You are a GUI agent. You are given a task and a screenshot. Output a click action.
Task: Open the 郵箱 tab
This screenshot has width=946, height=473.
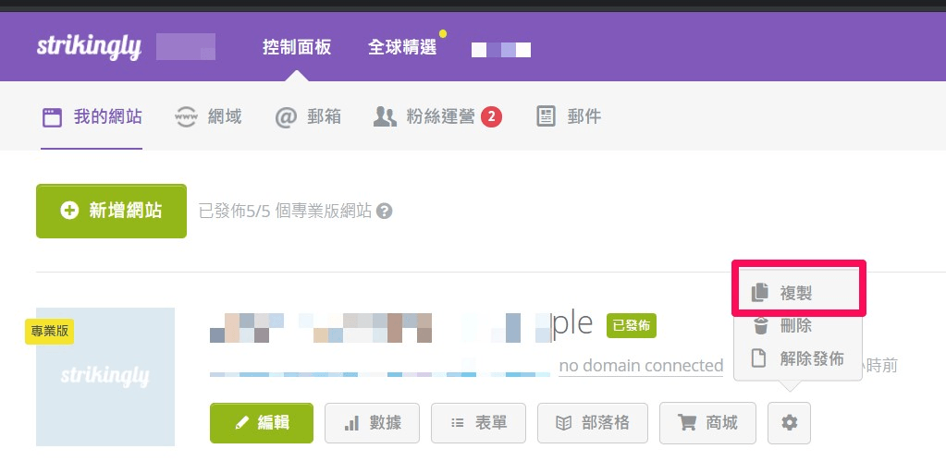coord(309,116)
